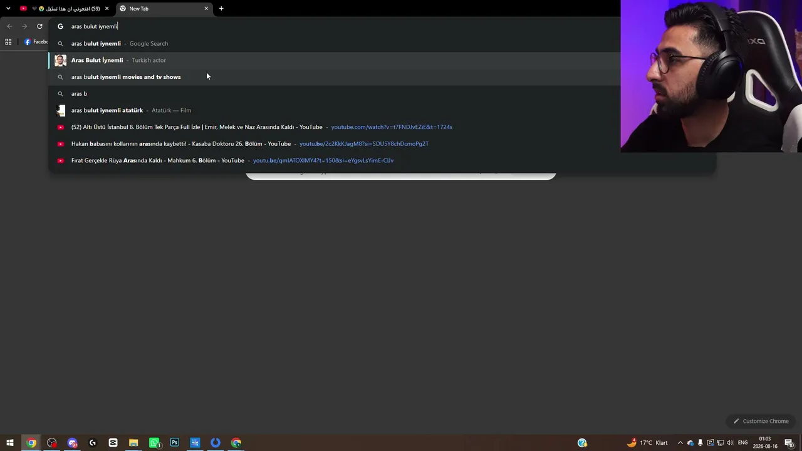Open the Chrome apps grid icon
Screen dimensions: 802x451
coord(8,42)
